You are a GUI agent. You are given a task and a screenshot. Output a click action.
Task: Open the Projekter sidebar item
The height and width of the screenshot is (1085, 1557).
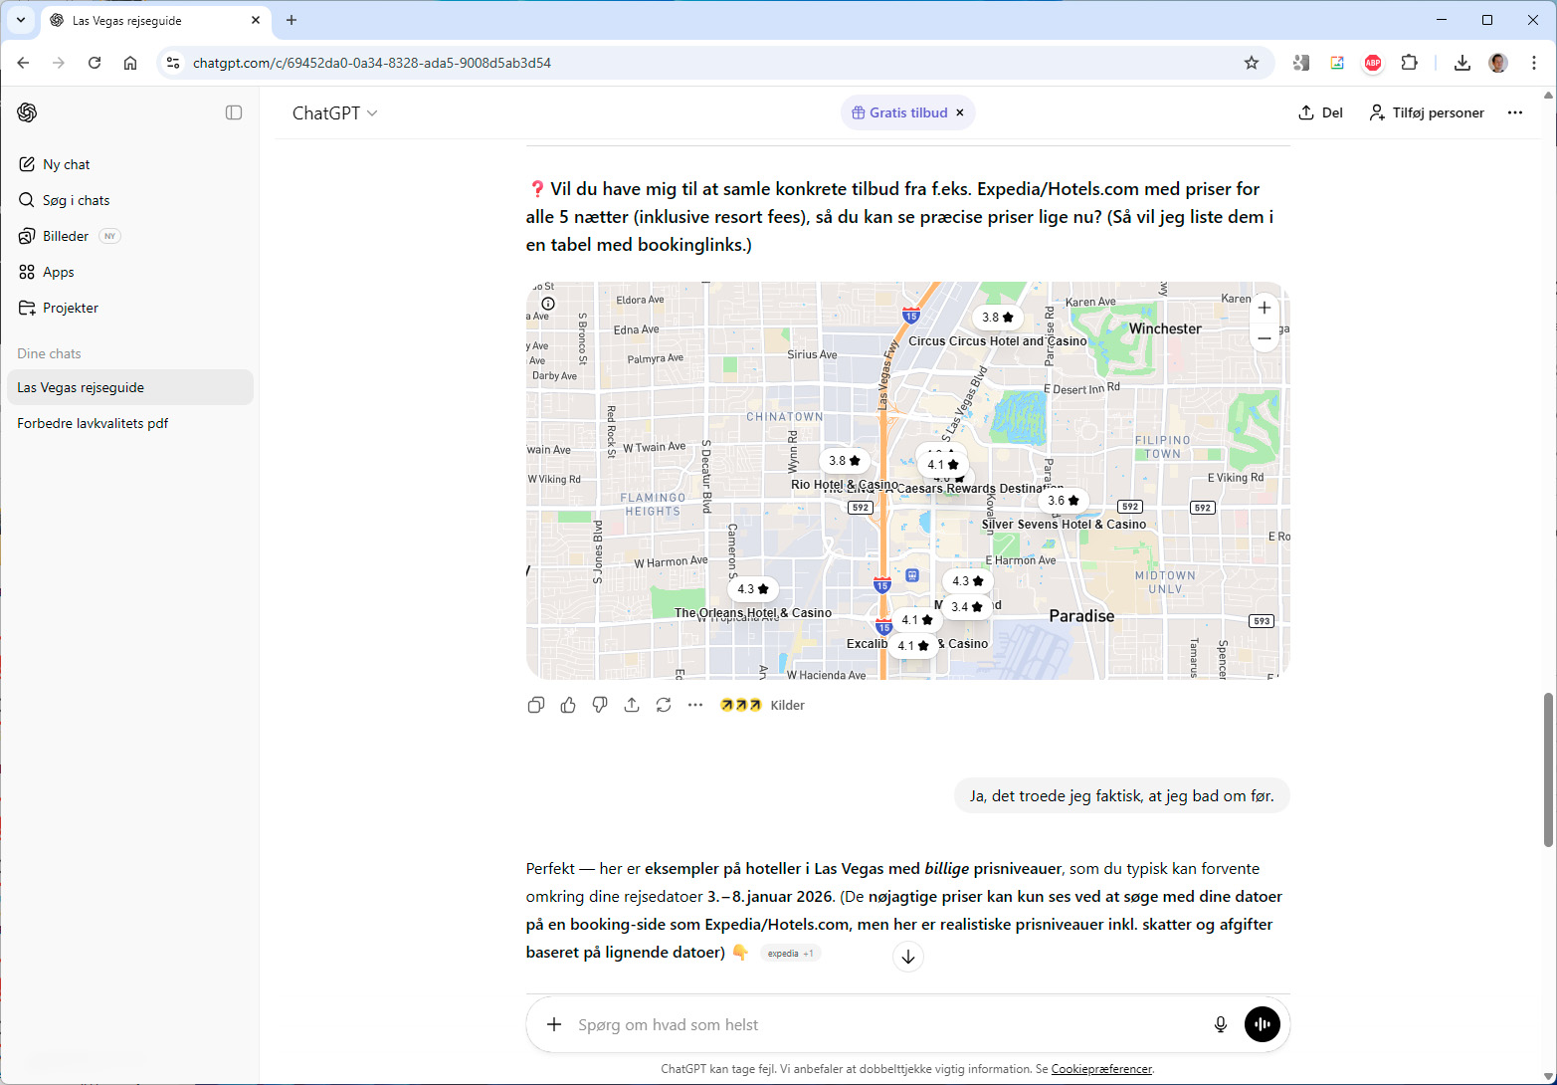pos(70,308)
